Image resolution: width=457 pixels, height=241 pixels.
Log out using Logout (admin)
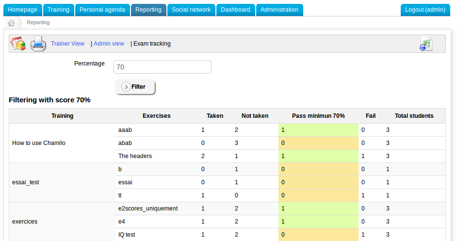click(425, 10)
